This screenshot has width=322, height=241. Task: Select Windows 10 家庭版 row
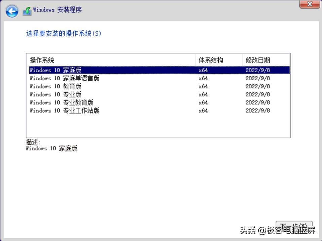point(159,70)
